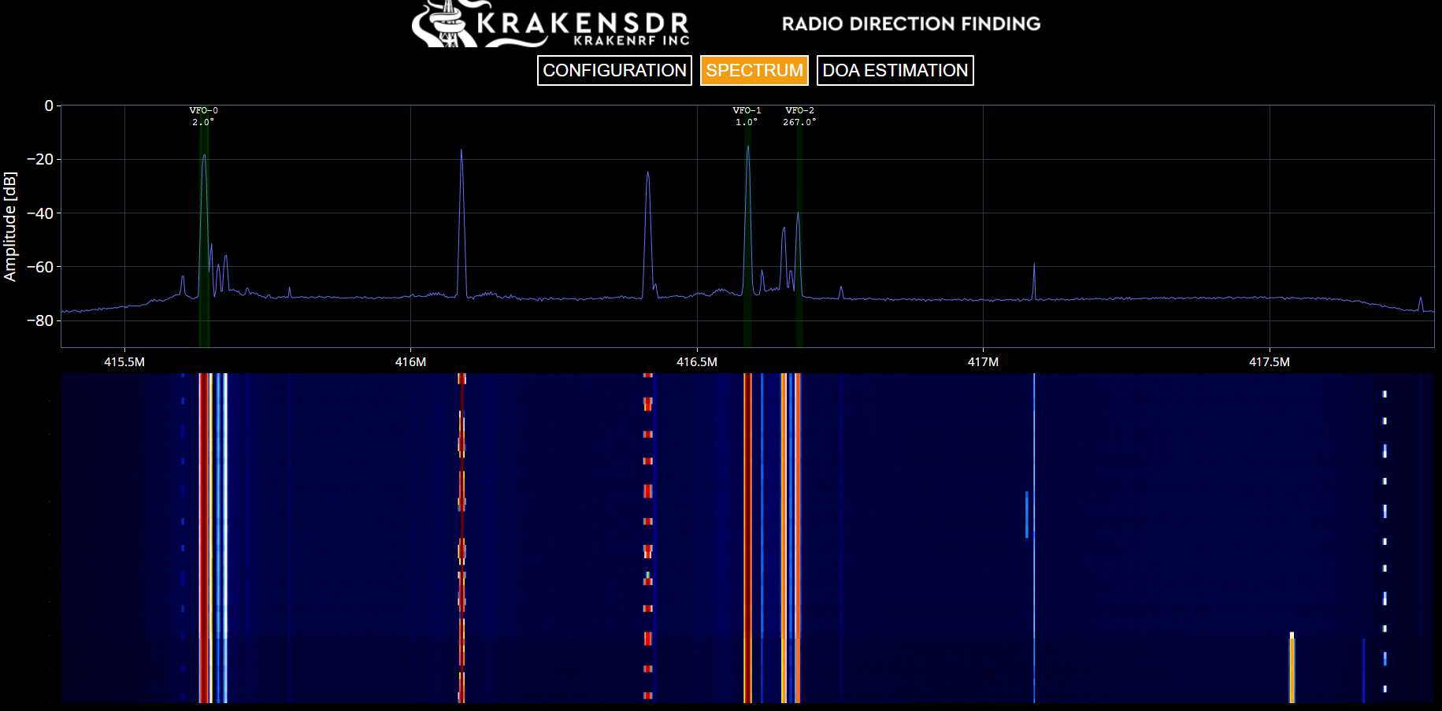Click the -60 amplitude axis label
The image size is (1442, 711).
40,267
